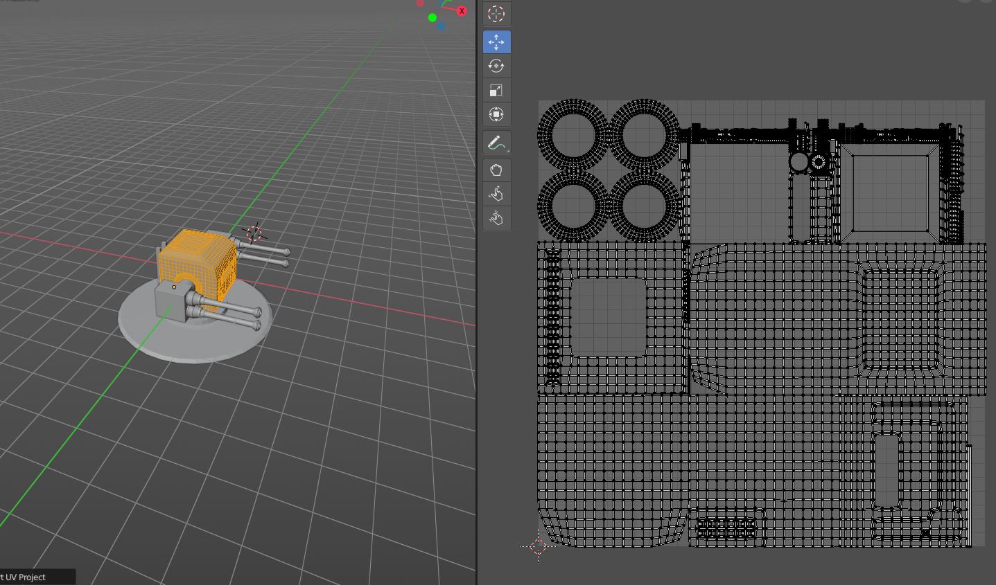
Task: Click the 3D cursor in the viewport
Action: tap(254, 233)
